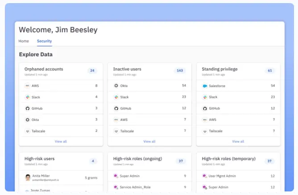Screen dimensions: 298x195
Task: Open View all for Orphaned accounts
Action: coord(61,141)
